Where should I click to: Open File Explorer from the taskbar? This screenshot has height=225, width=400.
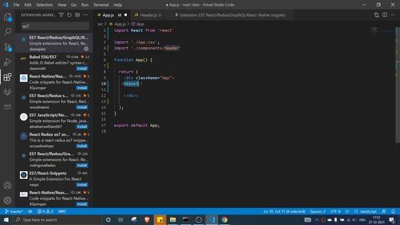pos(172,219)
